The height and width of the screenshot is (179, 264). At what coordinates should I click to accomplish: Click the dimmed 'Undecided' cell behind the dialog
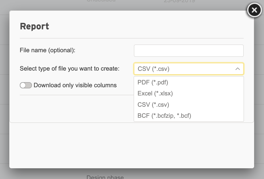[101, 1]
